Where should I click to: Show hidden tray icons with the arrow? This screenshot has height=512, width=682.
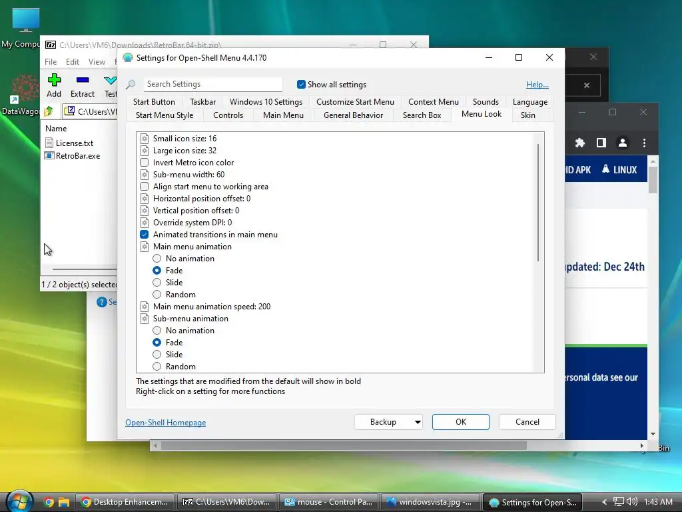point(605,502)
